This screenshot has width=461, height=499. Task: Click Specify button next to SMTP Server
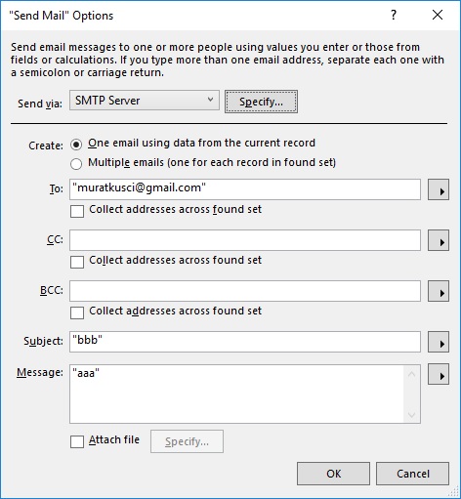point(261,102)
